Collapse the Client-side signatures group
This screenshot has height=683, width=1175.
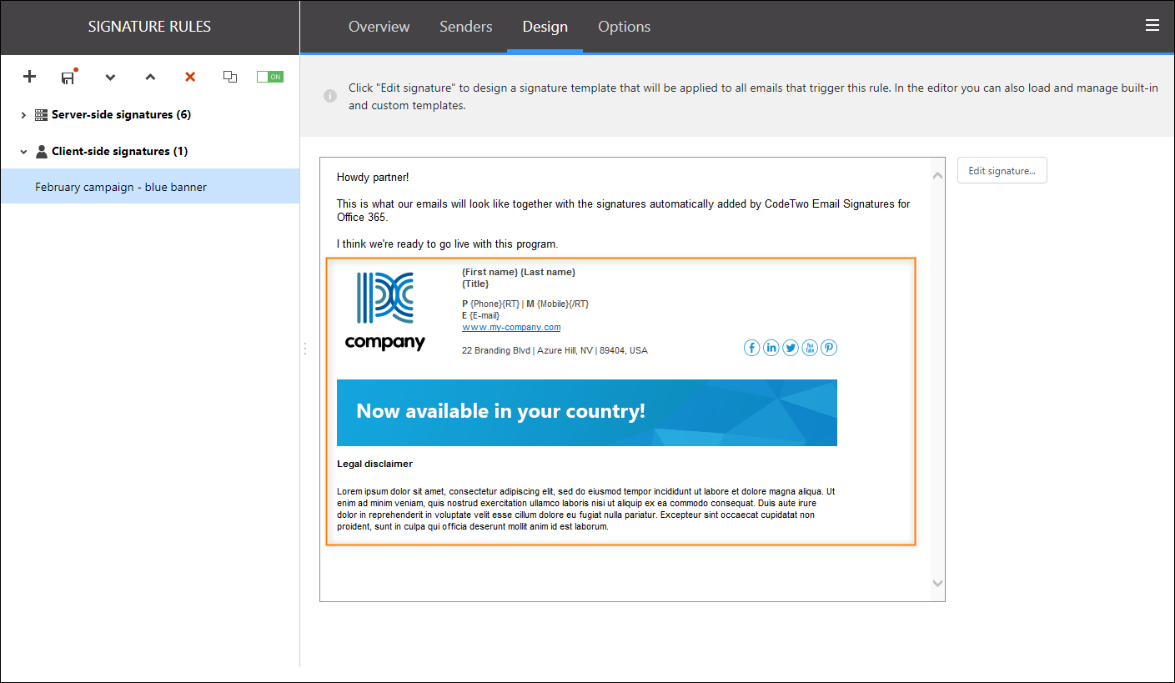(x=22, y=151)
